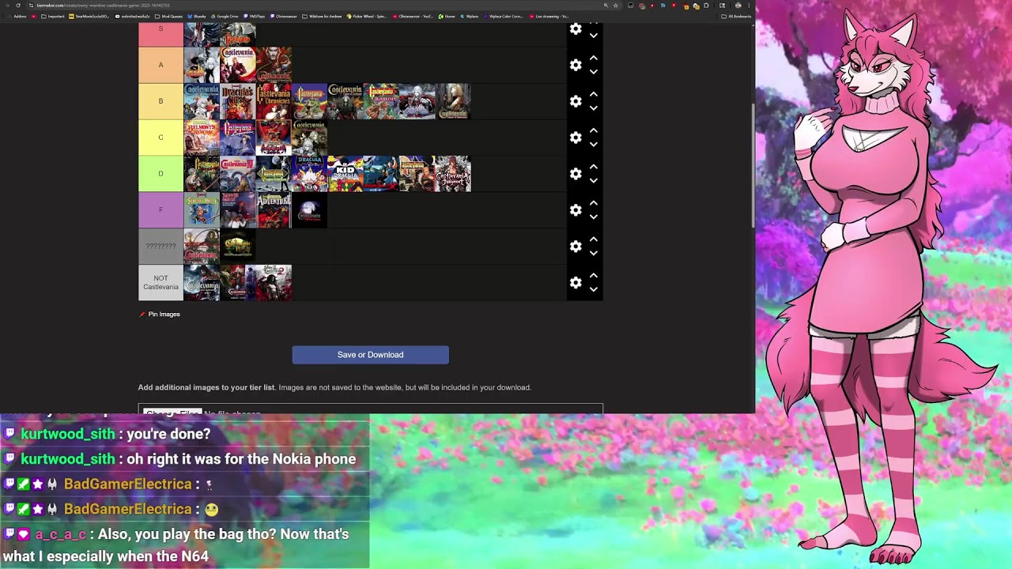Select Castlevania Chronicles thumbnail in B tier
The width and height of the screenshot is (1012, 569).
pos(274,101)
